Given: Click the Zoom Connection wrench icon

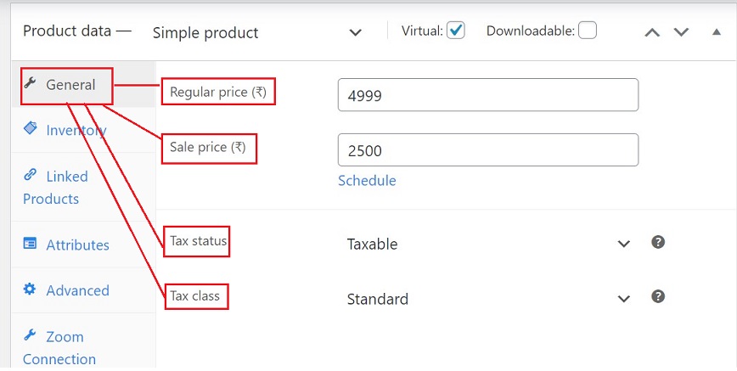Looking at the screenshot, I should click(31, 335).
